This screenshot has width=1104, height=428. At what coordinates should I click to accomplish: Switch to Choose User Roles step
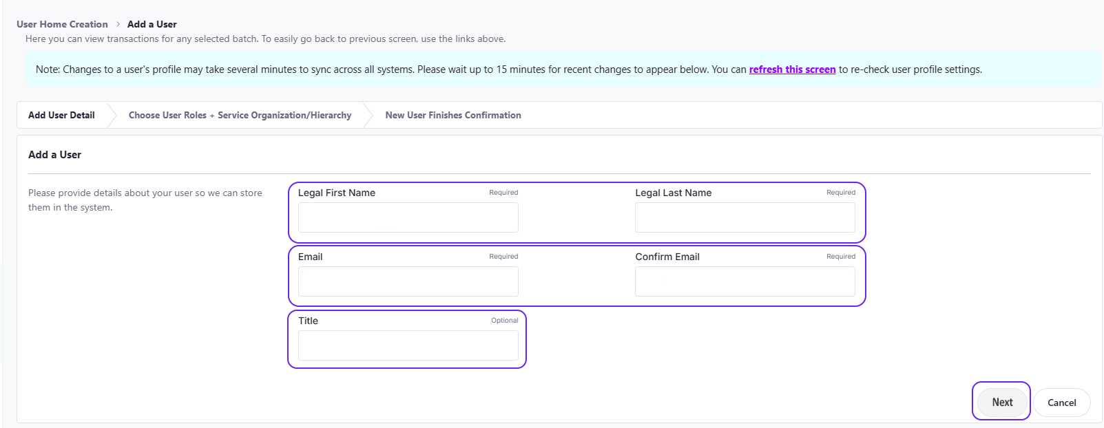tap(240, 115)
